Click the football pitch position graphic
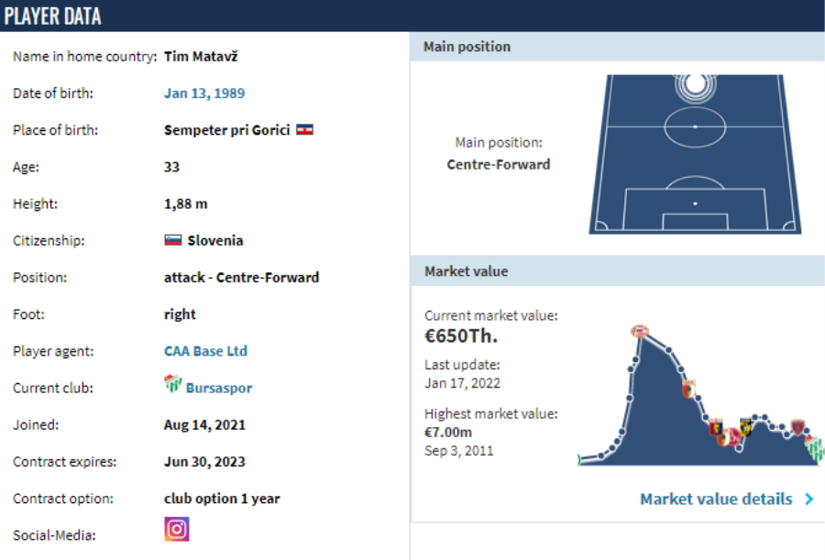The width and height of the screenshot is (825, 560). point(694,156)
